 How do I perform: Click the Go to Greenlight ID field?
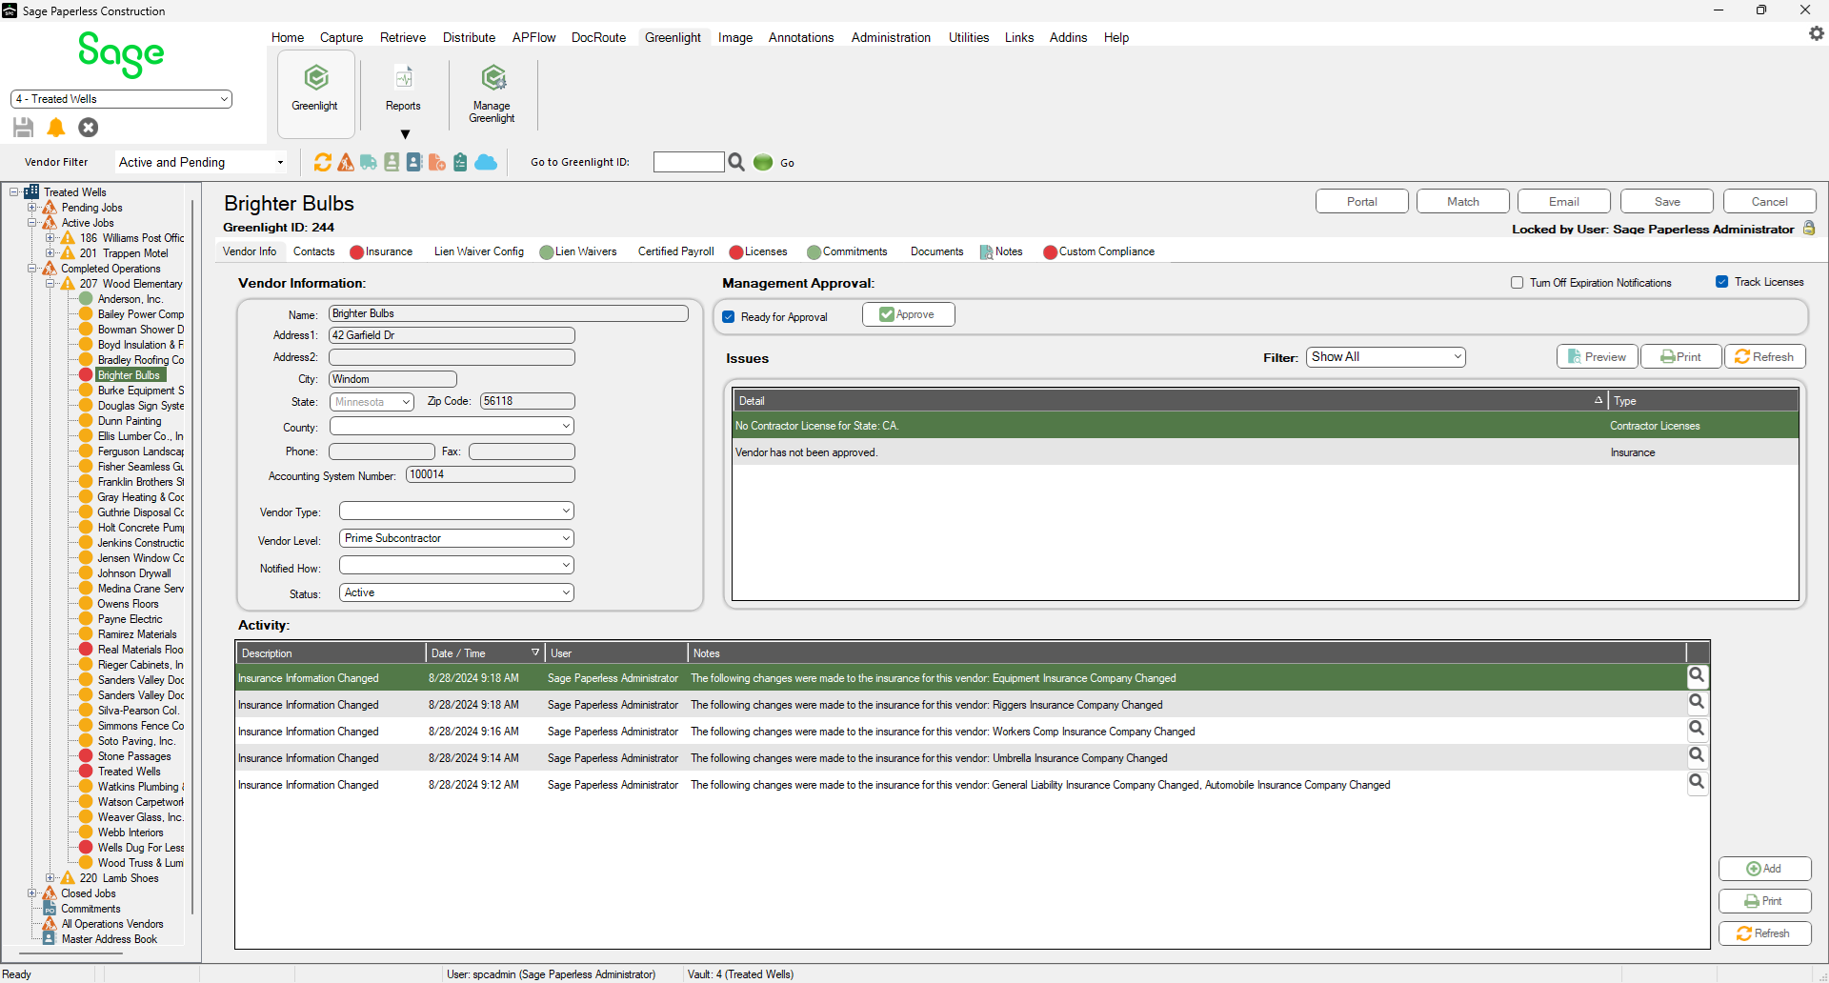(x=689, y=162)
